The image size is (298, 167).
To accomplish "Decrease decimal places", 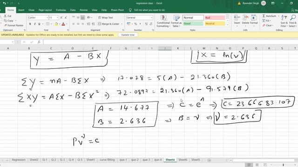I will coord(151,24).
